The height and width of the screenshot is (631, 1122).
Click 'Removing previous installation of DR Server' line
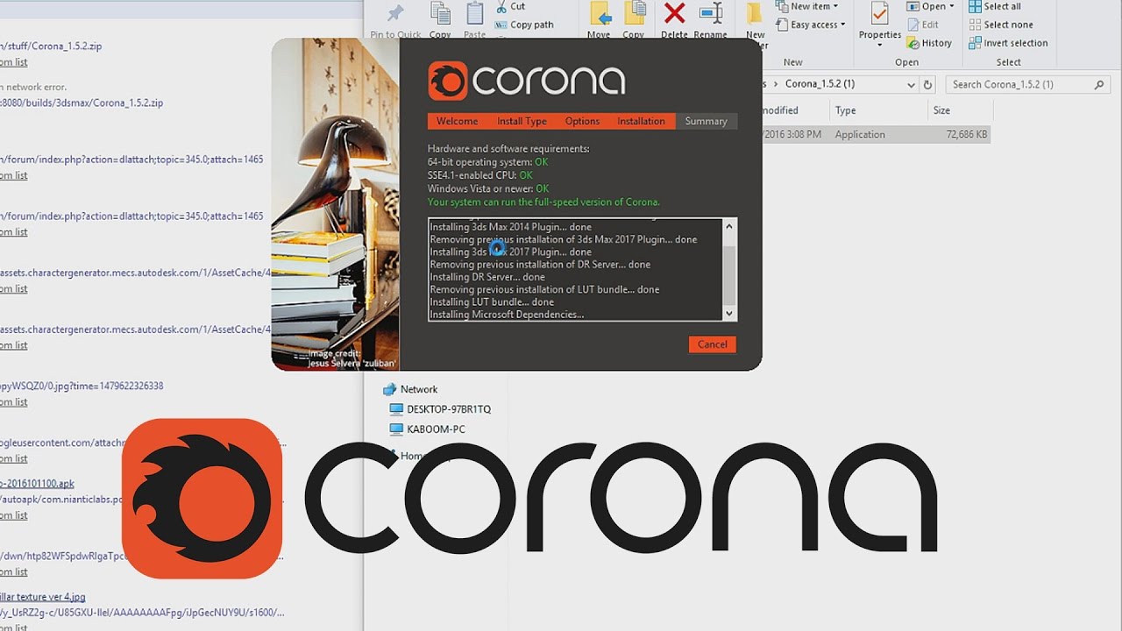click(540, 265)
